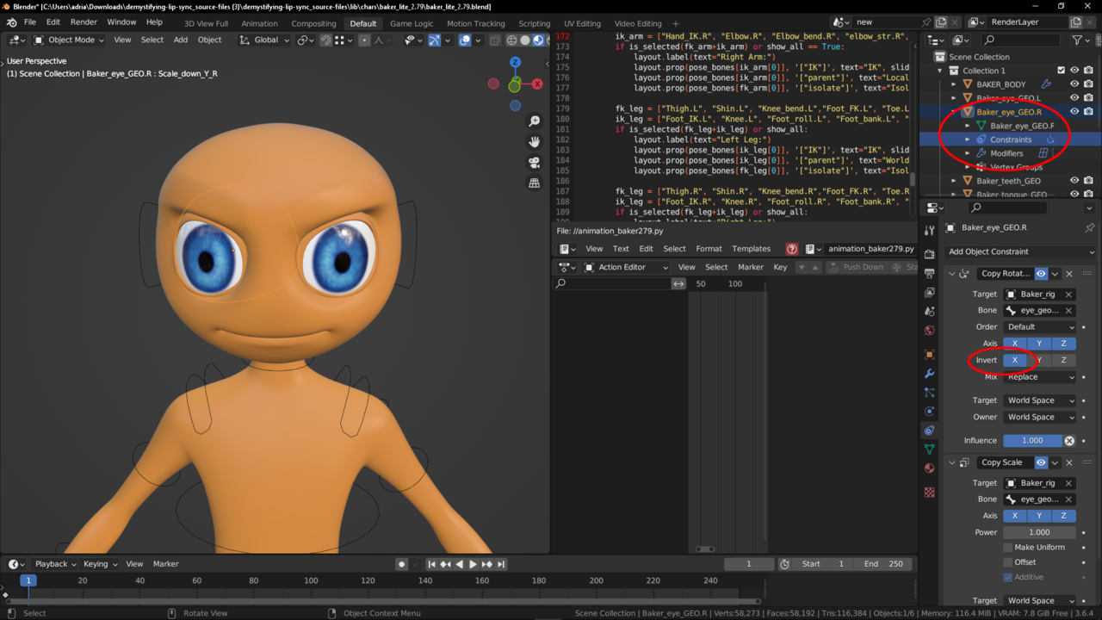This screenshot has height=620, width=1102.
Task: Open the Modifiers wrench properties tab
Action: [x=929, y=374]
